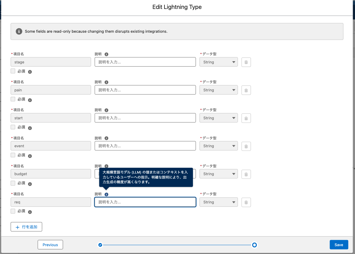Click info icon next to stage 説明 label

[x=106, y=54]
